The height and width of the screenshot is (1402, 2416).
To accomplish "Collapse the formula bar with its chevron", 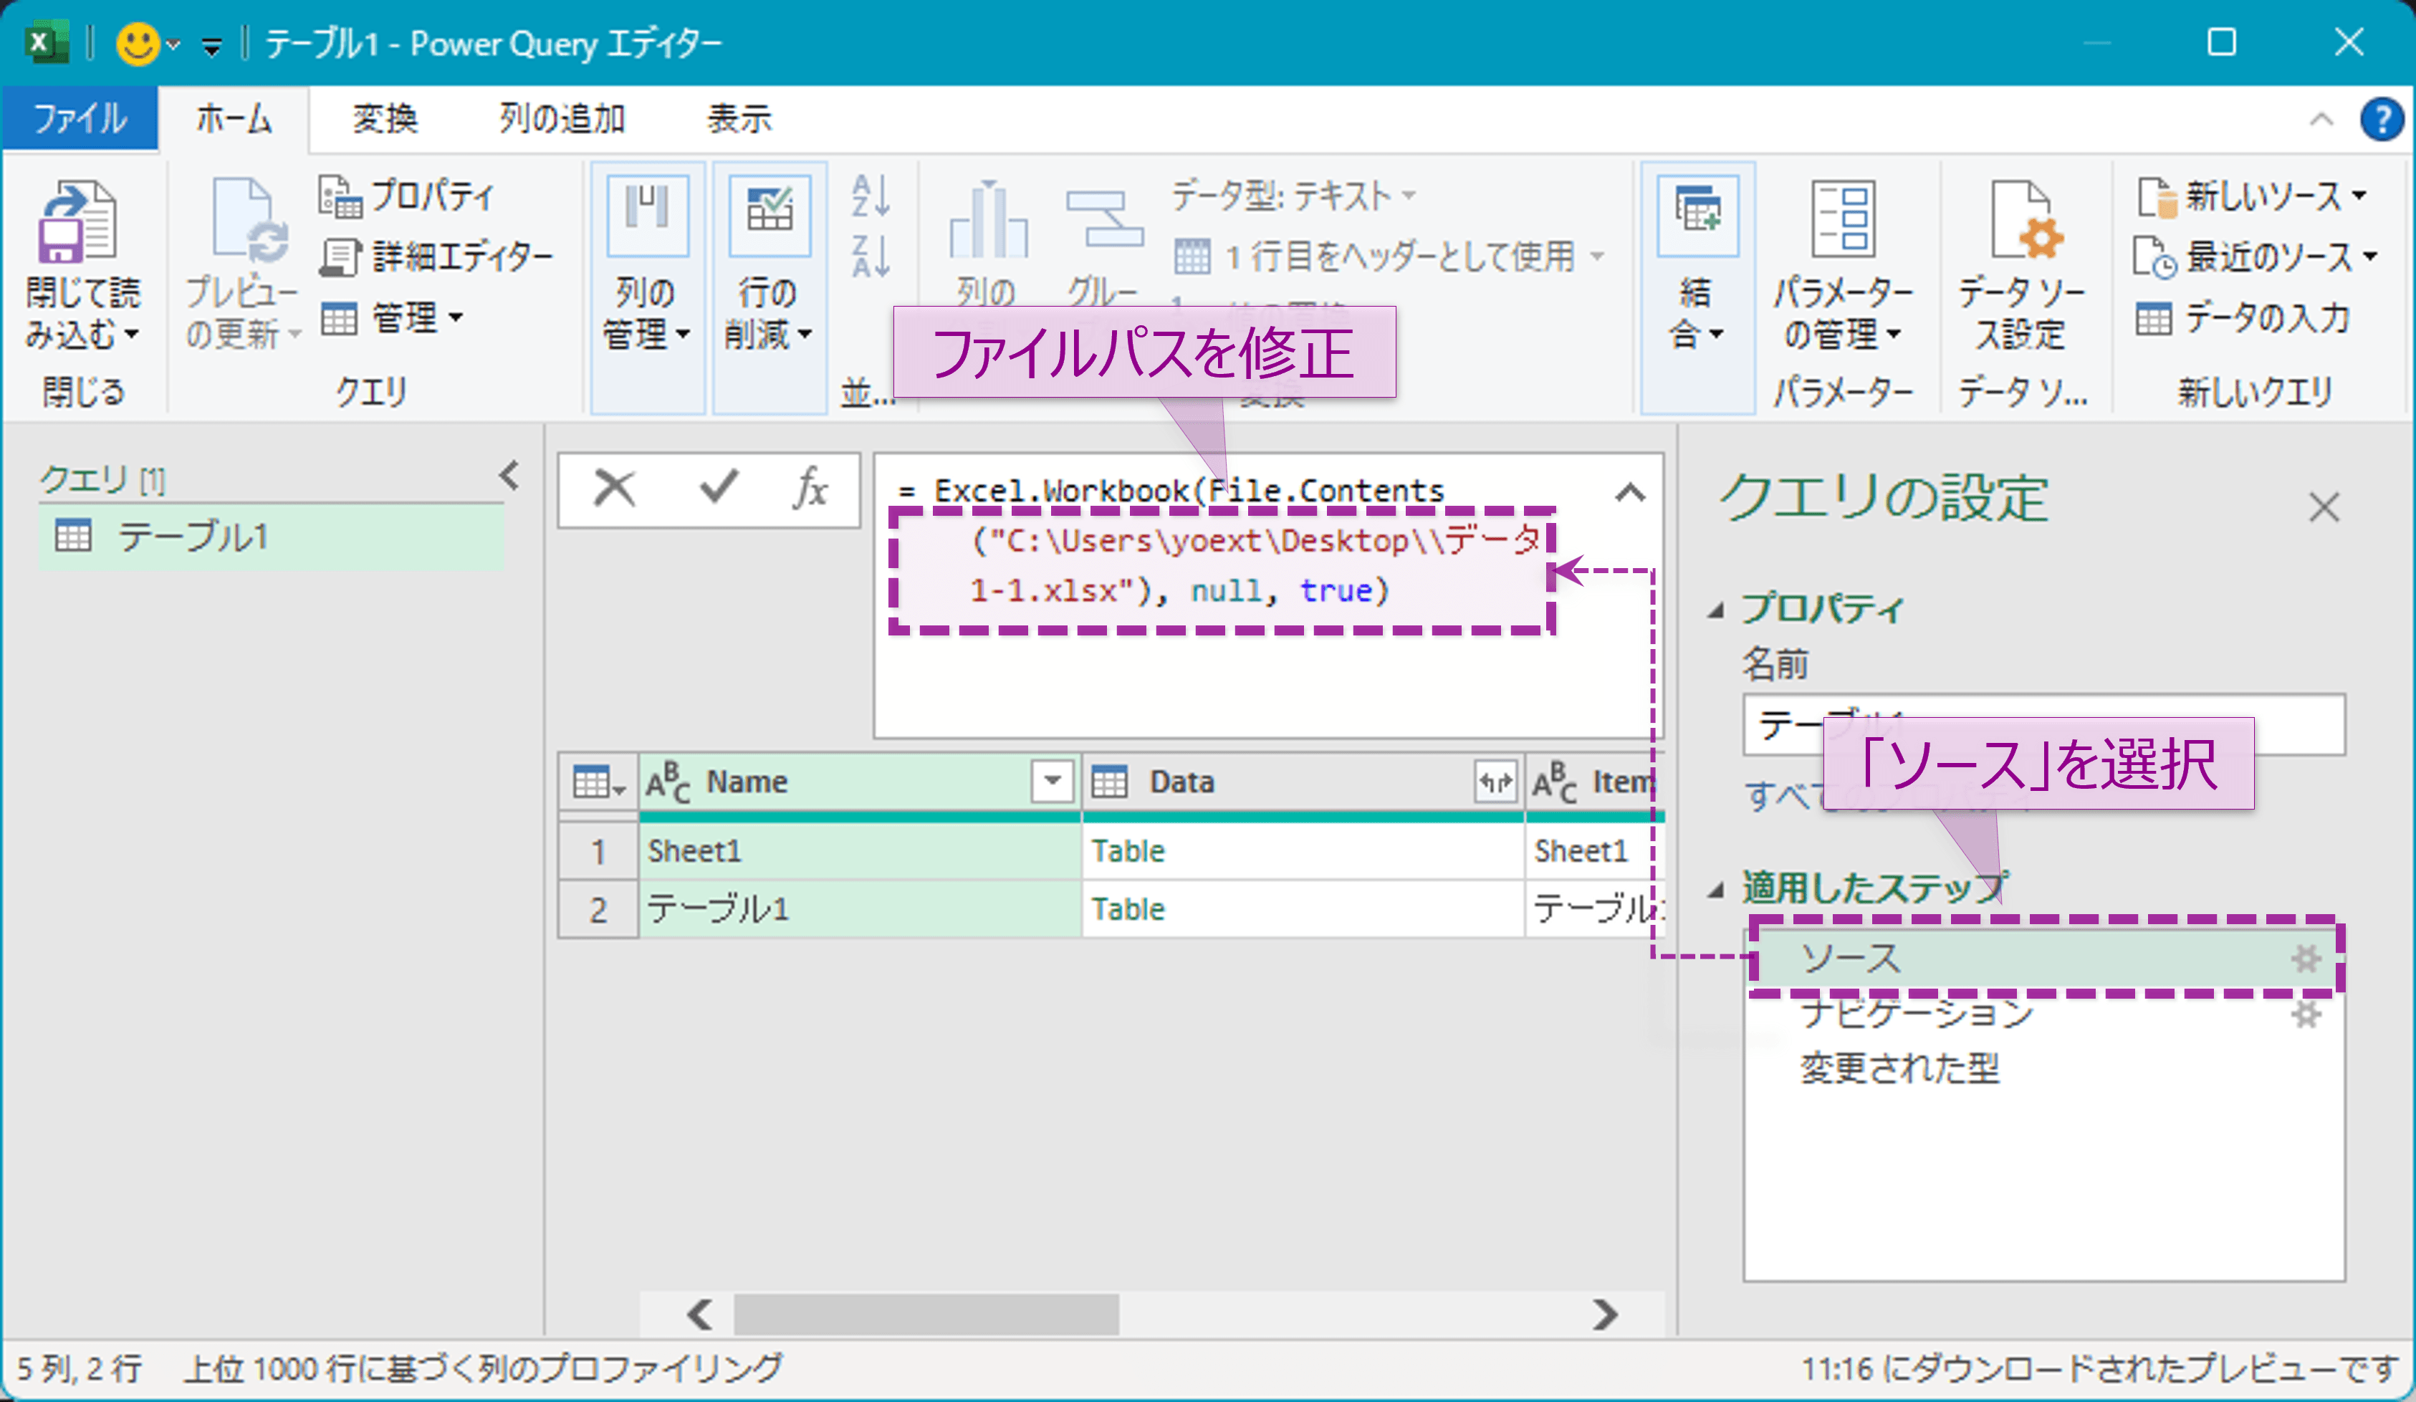I will (x=1630, y=494).
